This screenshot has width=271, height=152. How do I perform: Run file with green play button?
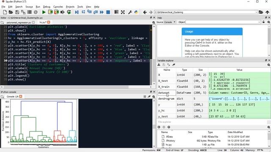[x=44, y=12]
